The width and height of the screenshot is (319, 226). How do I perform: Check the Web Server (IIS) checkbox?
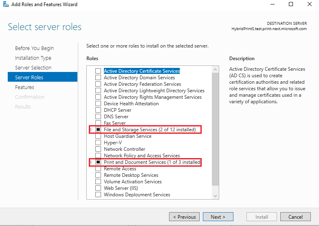98,188
